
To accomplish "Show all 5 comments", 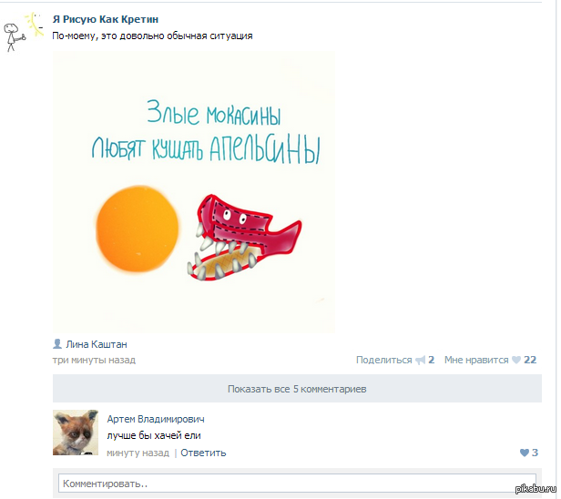I will click(x=297, y=389).
